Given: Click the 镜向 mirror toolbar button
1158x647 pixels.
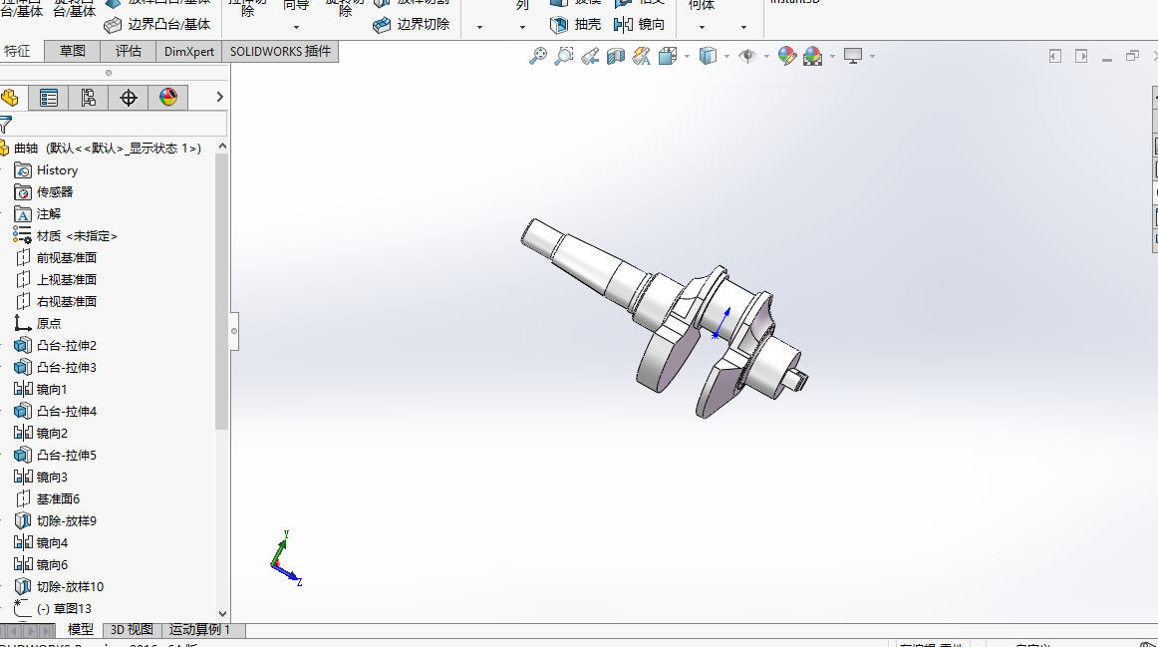Looking at the screenshot, I should [x=640, y=24].
